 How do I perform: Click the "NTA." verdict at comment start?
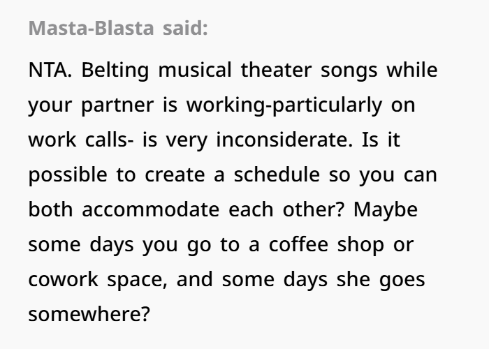click(50, 70)
